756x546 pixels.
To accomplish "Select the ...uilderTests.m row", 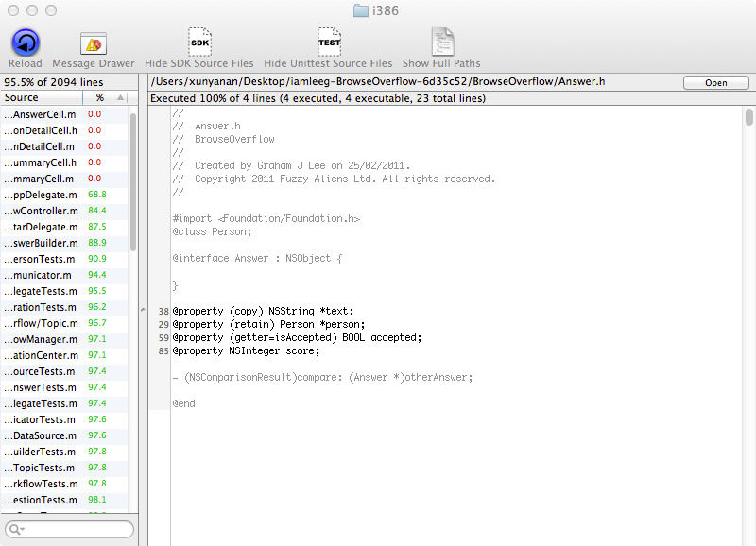I will [x=63, y=452].
